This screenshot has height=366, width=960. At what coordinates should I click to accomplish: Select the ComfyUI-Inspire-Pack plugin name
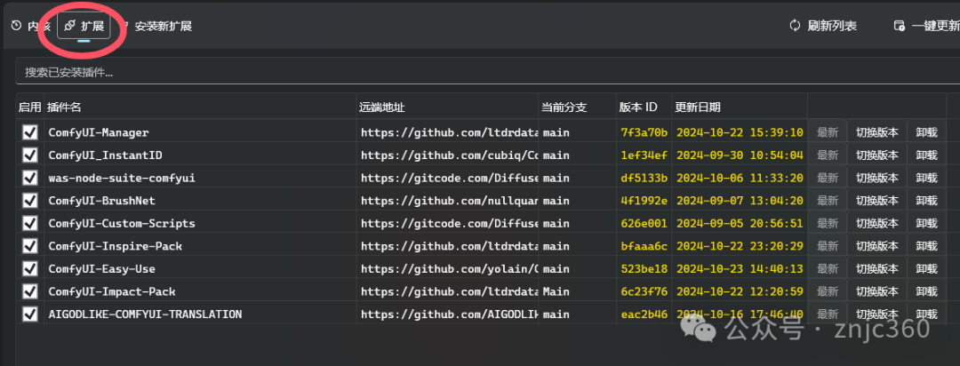pos(115,245)
